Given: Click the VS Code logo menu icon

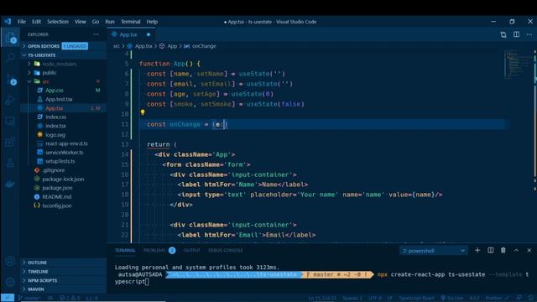Looking at the screenshot, I should (8, 22).
